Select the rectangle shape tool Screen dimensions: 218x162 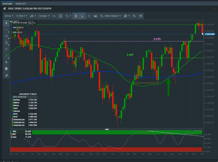tap(6, 36)
